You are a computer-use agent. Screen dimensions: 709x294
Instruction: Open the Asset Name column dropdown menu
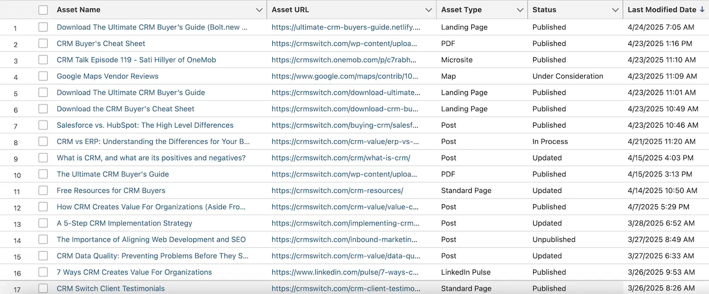click(x=259, y=10)
